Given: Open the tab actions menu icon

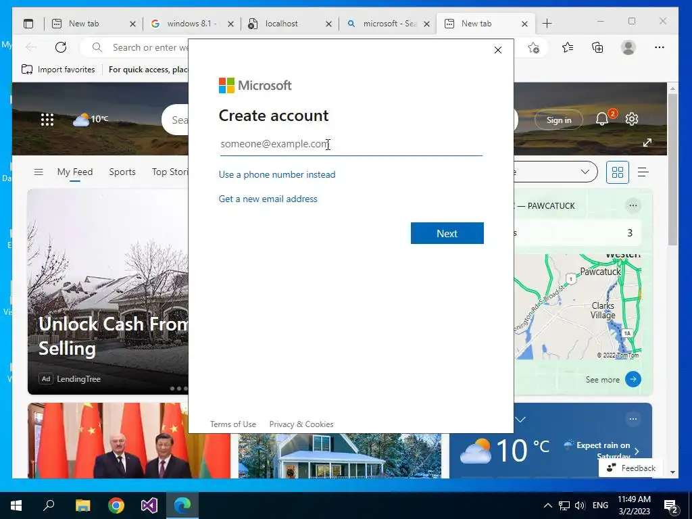Looking at the screenshot, I should coord(28,24).
